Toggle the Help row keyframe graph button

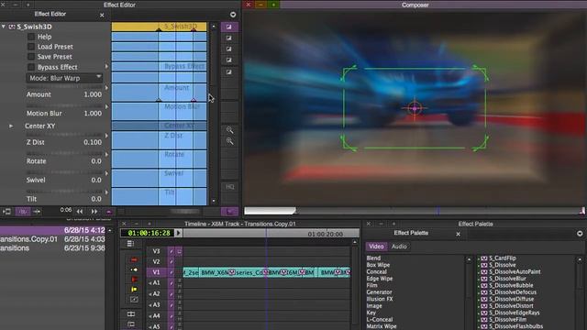pyautogui.click(x=229, y=38)
